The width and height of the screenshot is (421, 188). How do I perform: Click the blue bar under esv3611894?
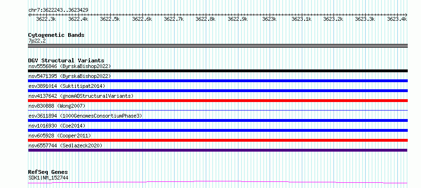(x=218, y=120)
